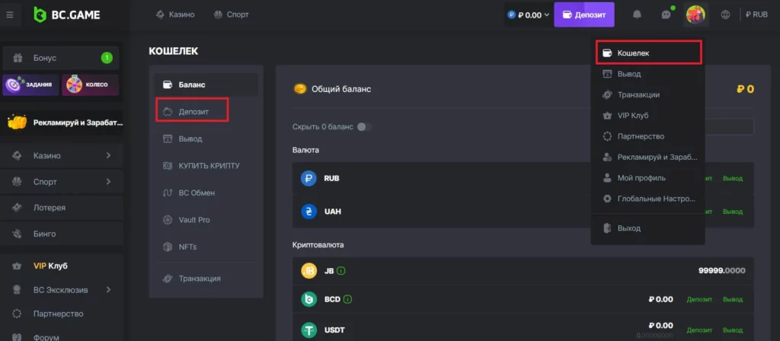Screen dimensions: 780x341
Task: Click Вывод link in RUB row
Action: pos(732,178)
